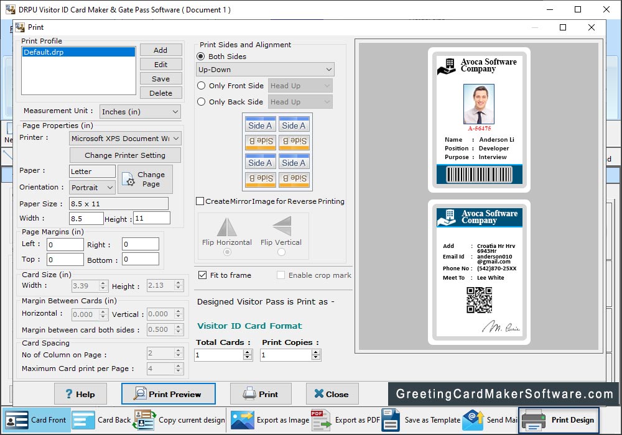Screen dimensions: 622x435
Task: Select Both Sides printing option
Action: pos(201,57)
